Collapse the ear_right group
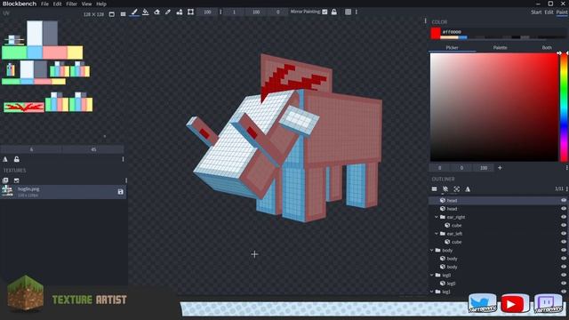Screen dimensions: 569x320 [x=437, y=217]
